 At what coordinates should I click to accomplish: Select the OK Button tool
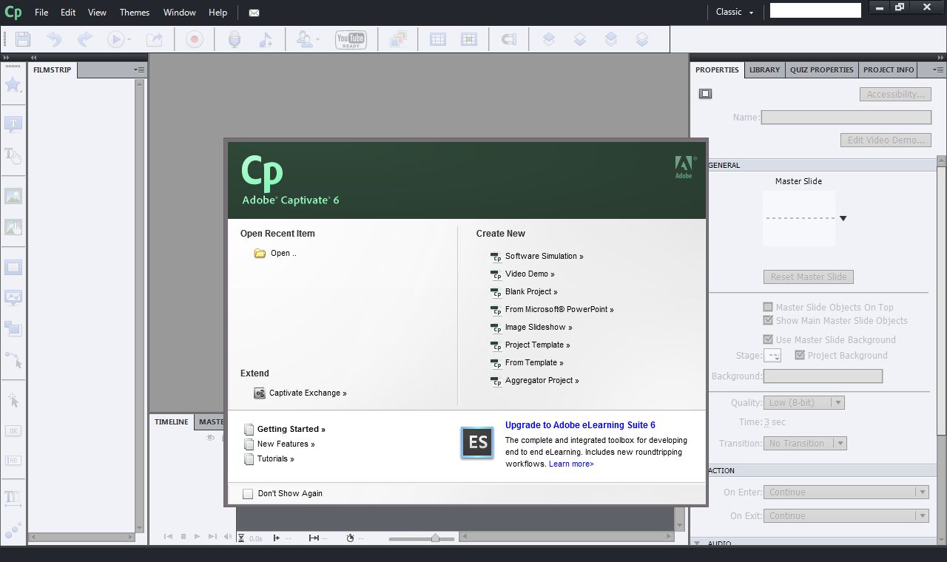coord(13,430)
